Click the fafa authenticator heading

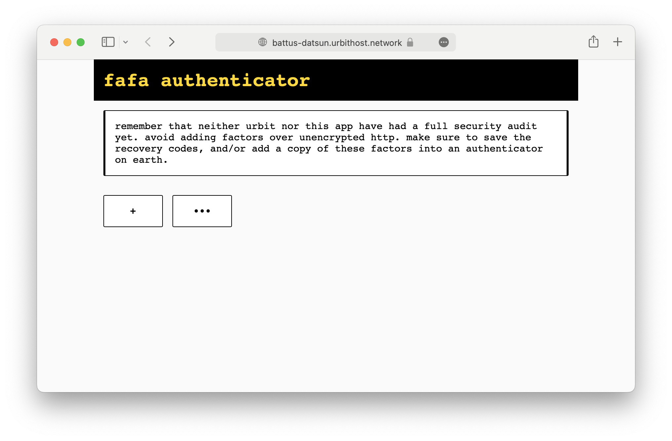(207, 81)
